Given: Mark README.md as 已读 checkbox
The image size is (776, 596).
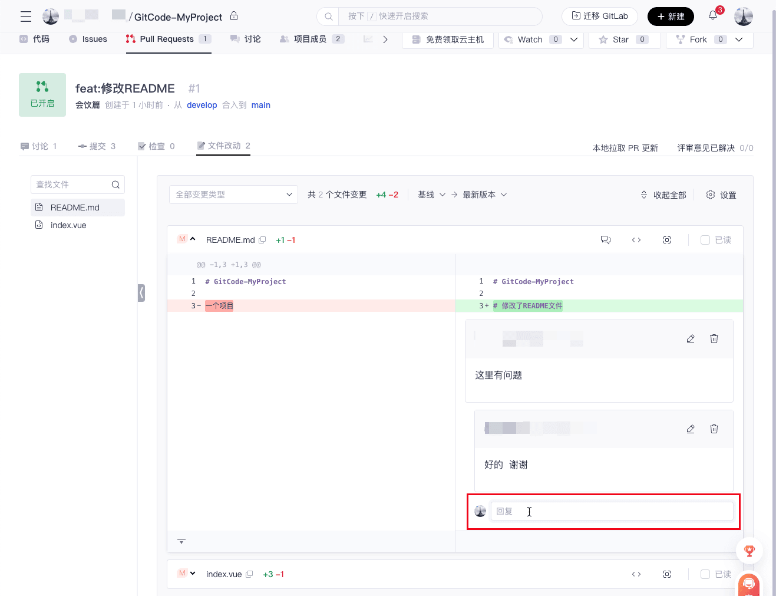Looking at the screenshot, I should [705, 240].
